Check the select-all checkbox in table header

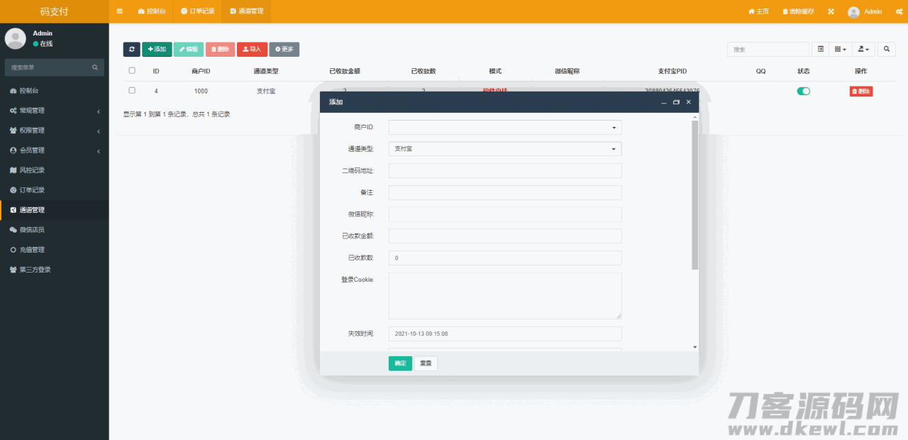coord(132,70)
